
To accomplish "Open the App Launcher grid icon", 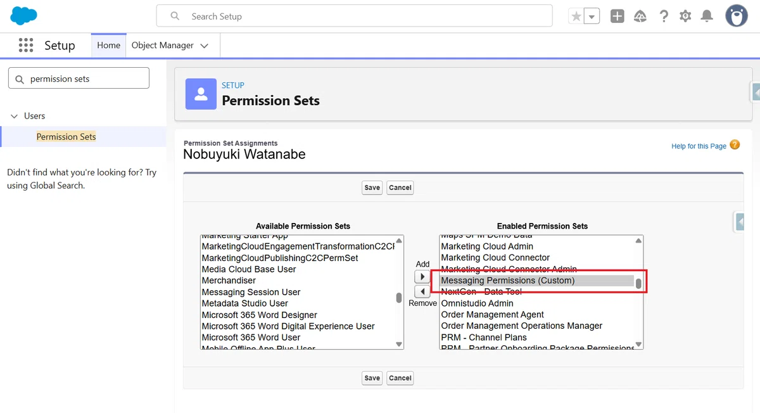I will point(26,45).
